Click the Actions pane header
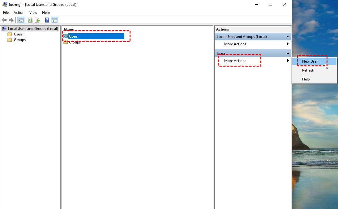 [253, 29]
